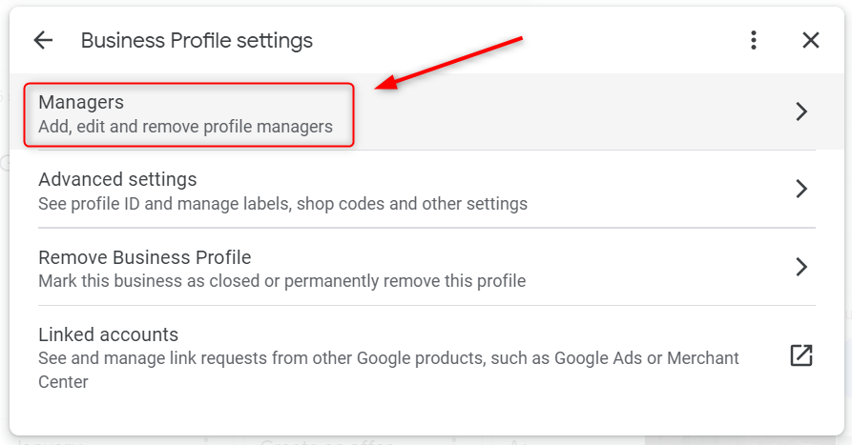
Task: Click the divider line between Managers and Advanced settings
Action: click(426, 151)
